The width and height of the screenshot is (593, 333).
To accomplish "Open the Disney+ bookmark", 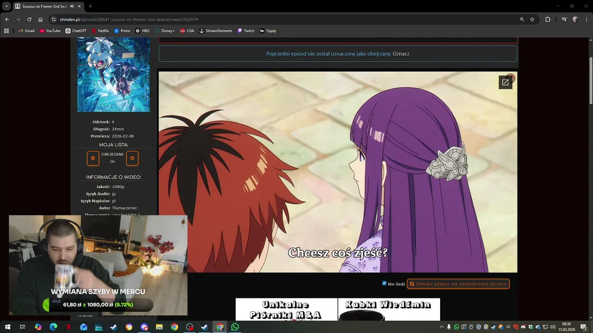I will pos(165,31).
